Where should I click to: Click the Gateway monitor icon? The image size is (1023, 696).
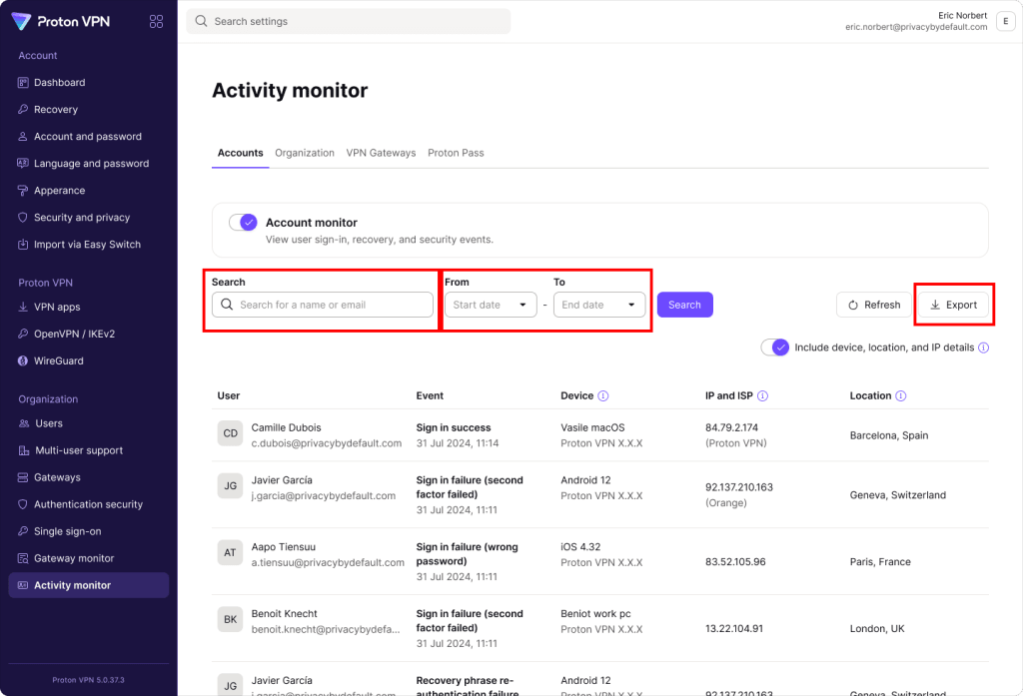pyautogui.click(x=23, y=558)
